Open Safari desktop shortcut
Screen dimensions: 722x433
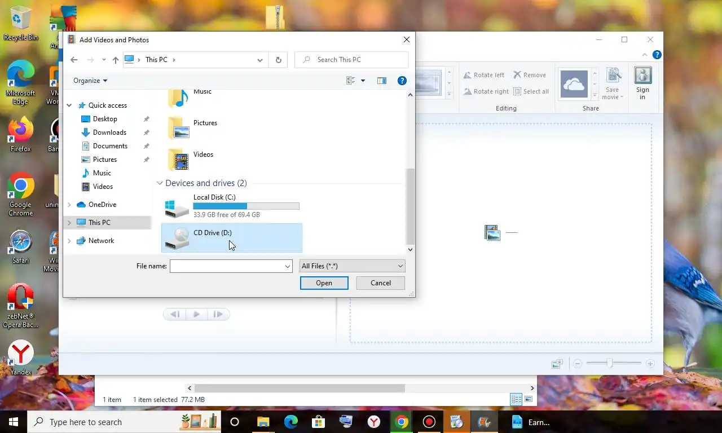20,247
